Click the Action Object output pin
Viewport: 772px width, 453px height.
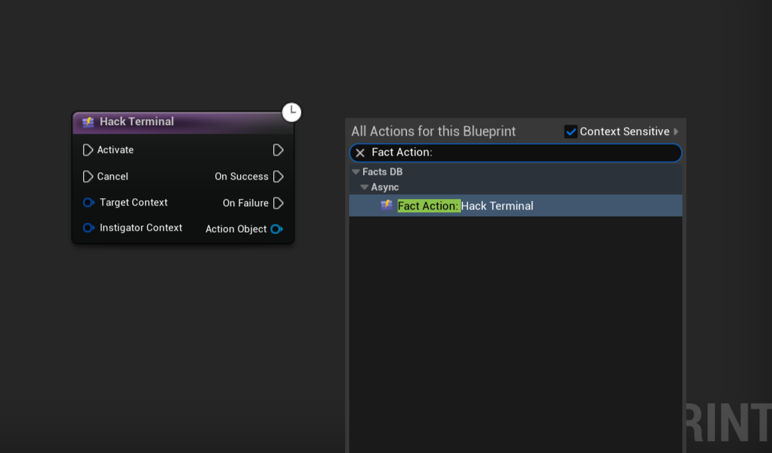[277, 229]
